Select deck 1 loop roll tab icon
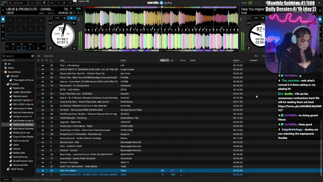323x182 pixels. point(3,38)
